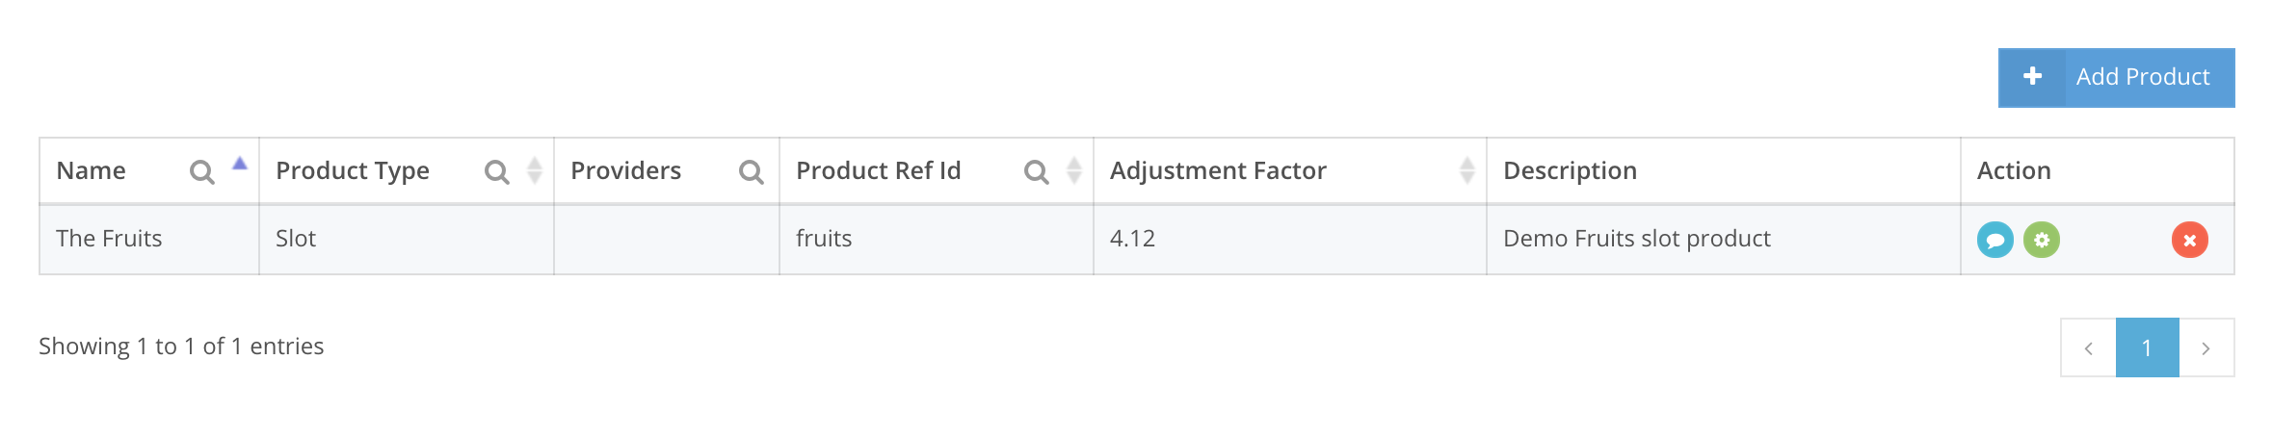Open green settings gear for The Fruits

point(2041,240)
